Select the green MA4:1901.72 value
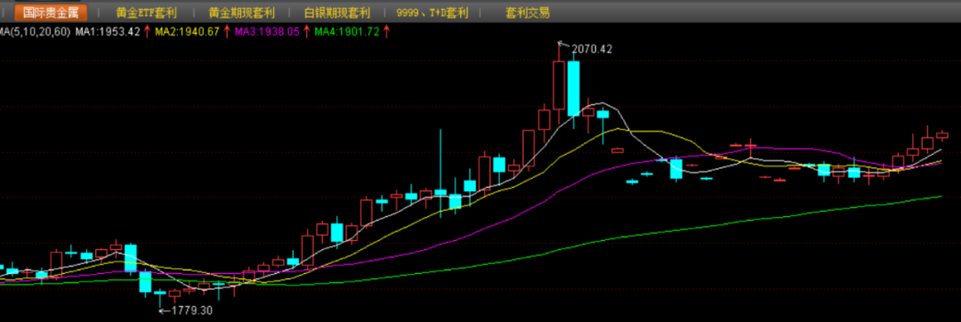 (347, 32)
